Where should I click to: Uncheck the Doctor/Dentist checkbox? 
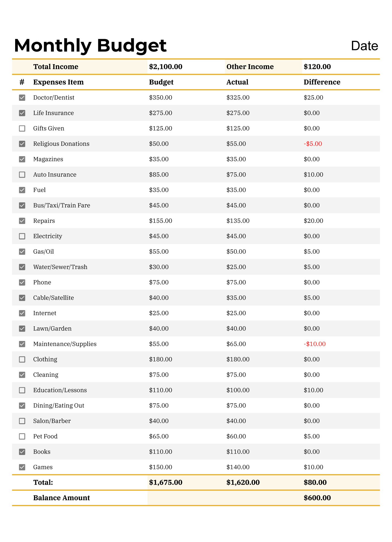[x=22, y=98]
